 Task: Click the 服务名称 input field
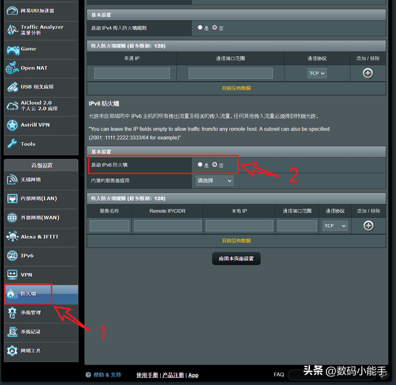(x=110, y=225)
